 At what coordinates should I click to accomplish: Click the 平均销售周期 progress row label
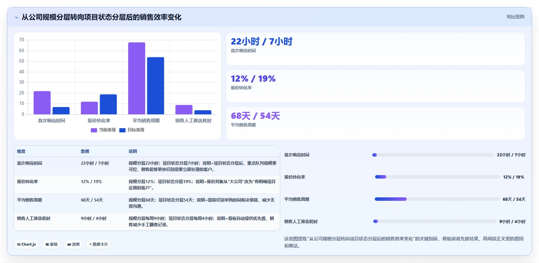pyautogui.click(x=297, y=199)
